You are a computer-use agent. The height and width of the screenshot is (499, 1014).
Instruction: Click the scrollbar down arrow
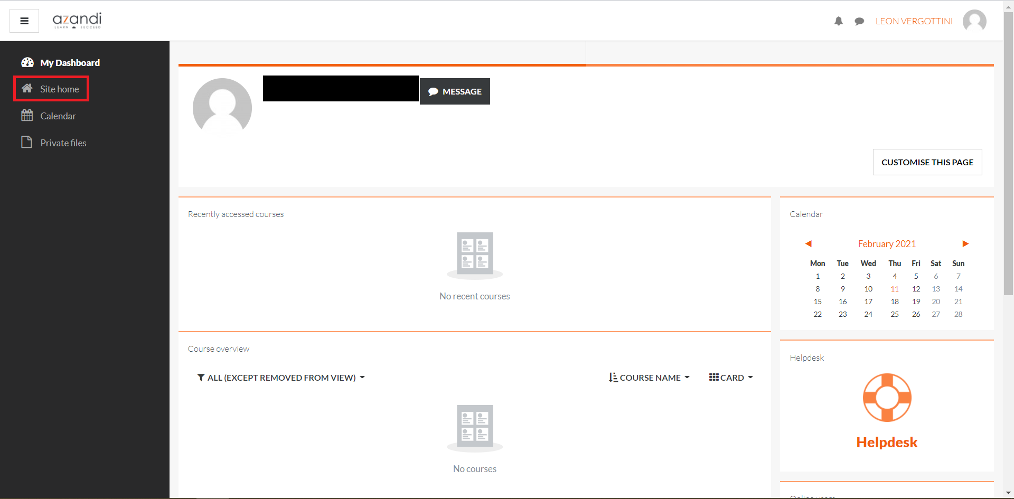coord(1008,493)
